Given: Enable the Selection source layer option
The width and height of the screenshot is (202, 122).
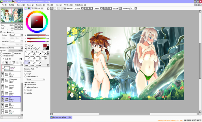Looking at the screenshot, I should pos(1,56).
